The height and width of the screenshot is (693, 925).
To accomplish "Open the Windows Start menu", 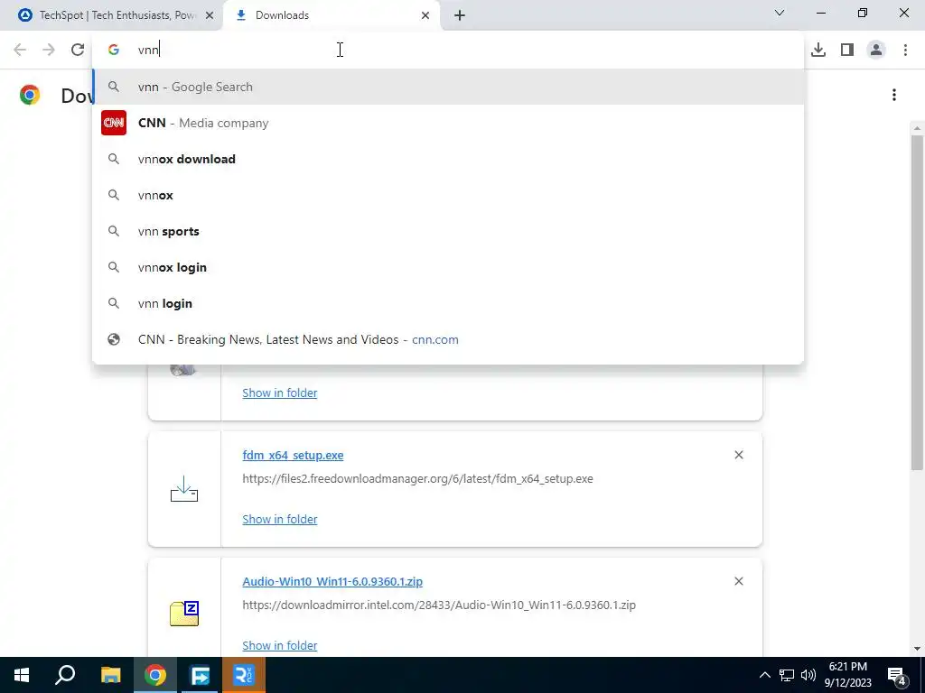I will (x=22, y=675).
